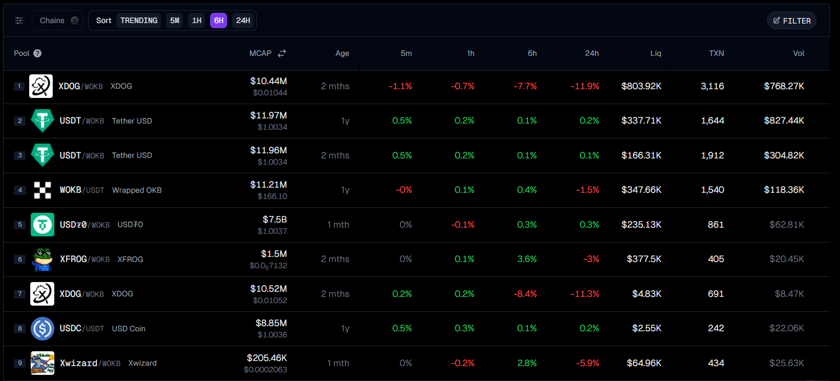Click the TXN column header
The height and width of the screenshot is (381, 840).
[716, 53]
